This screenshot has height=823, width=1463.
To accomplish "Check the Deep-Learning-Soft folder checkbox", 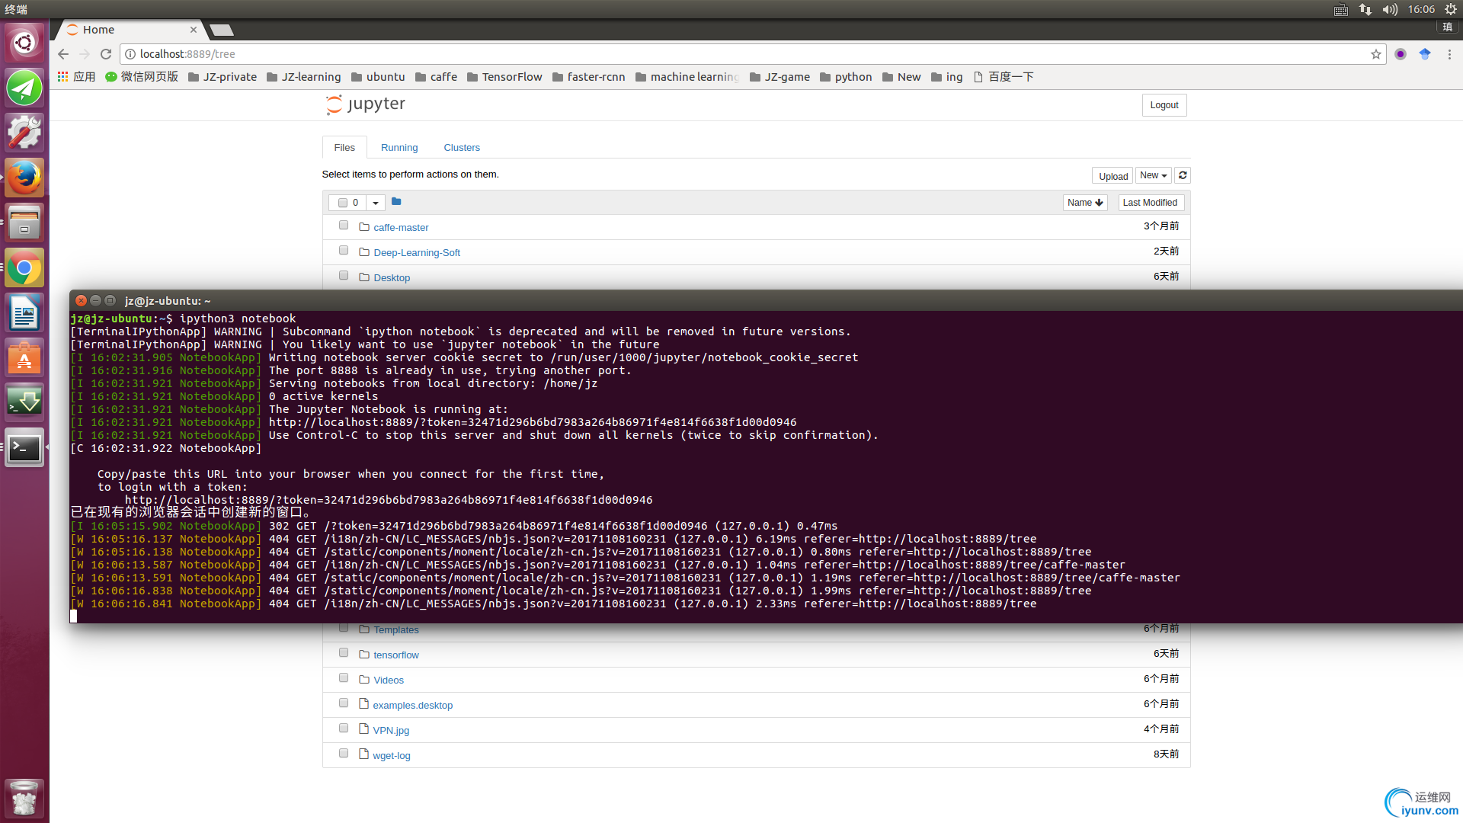I will [x=344, y=251].
